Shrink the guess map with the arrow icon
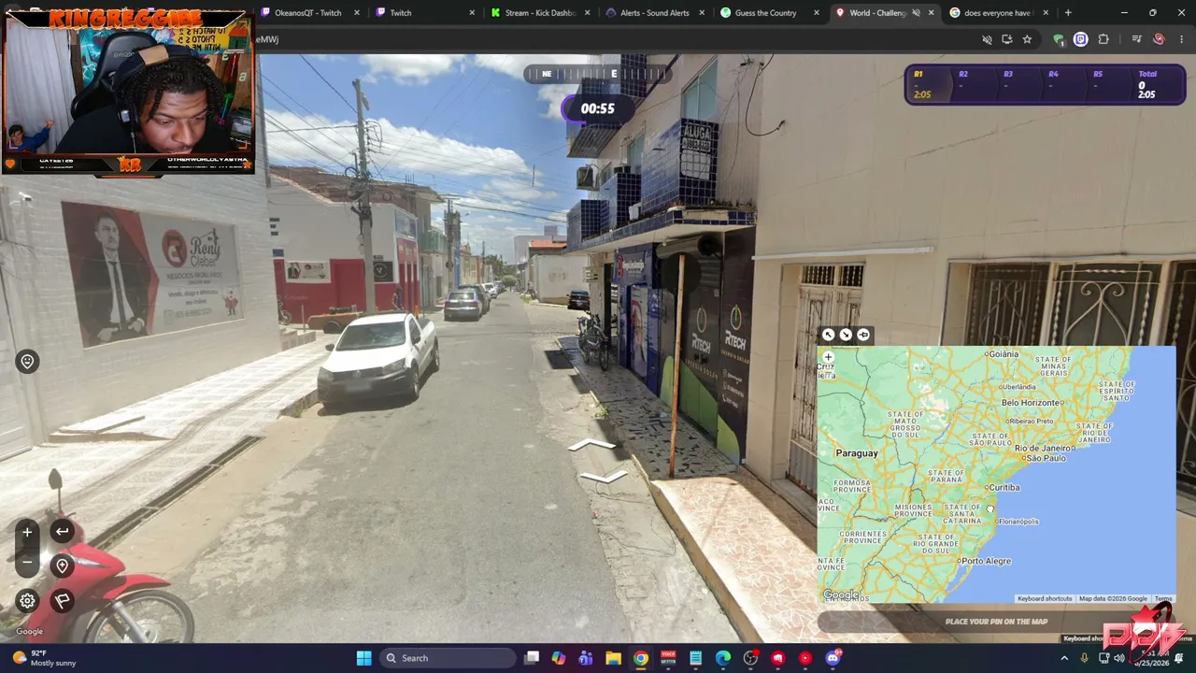The image size is (1196, 673). click(846, 335)
